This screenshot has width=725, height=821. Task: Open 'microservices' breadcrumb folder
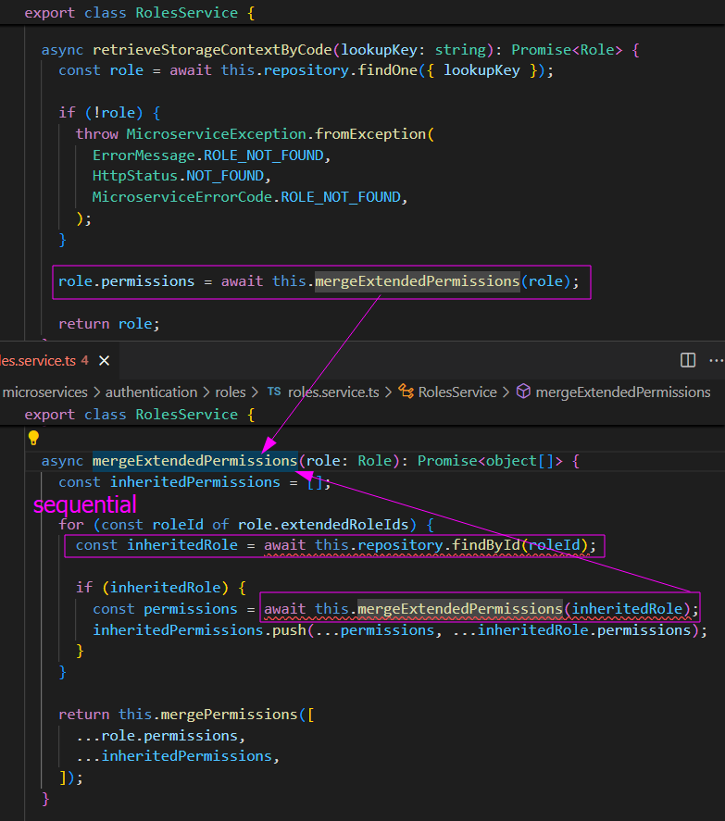tap(44, 392)
